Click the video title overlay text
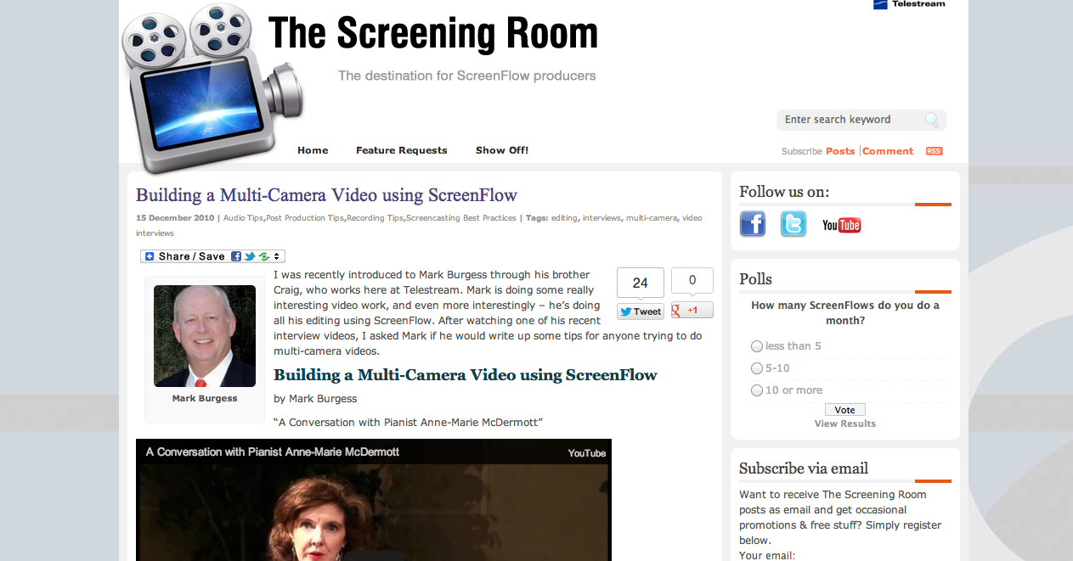The image size is (1073, 561). pos(273,452)
